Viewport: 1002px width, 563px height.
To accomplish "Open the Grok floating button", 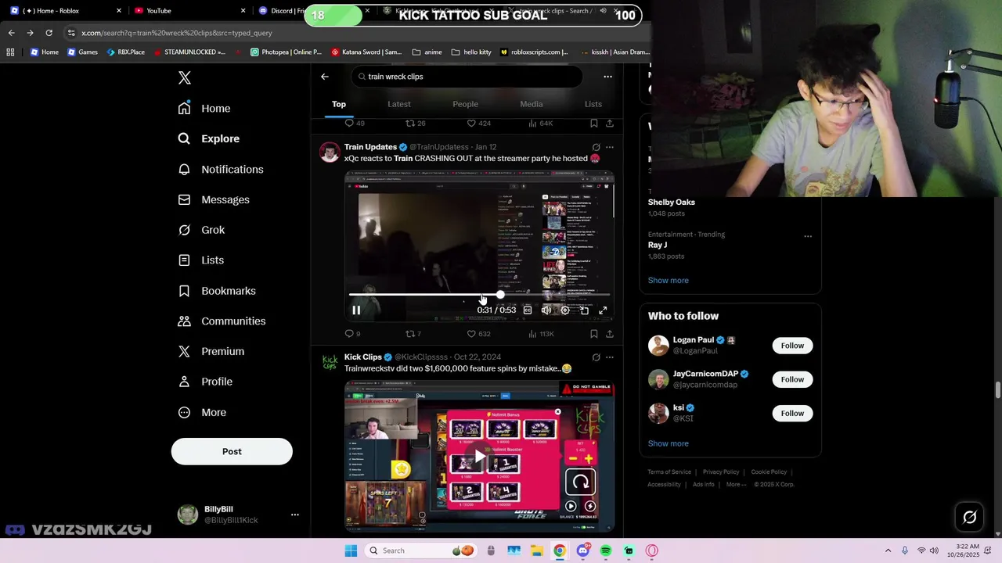I will [969, 517].
